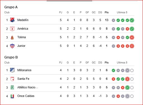Click the Ultimos 5 header in Grupo B

click(x=122, y=63)
